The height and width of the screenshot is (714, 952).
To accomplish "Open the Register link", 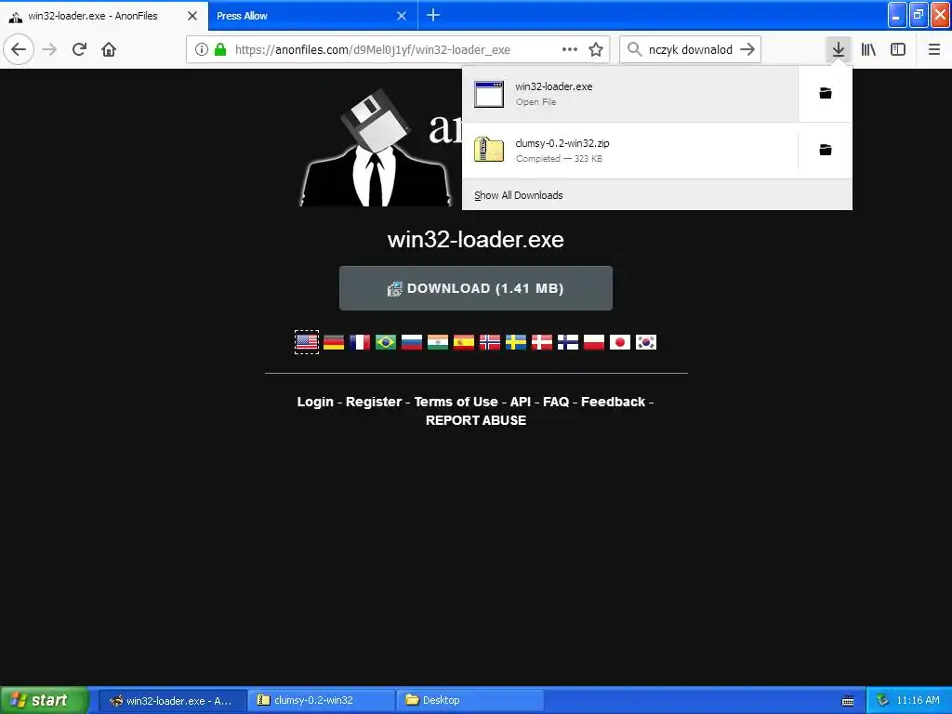I will 374,402.
